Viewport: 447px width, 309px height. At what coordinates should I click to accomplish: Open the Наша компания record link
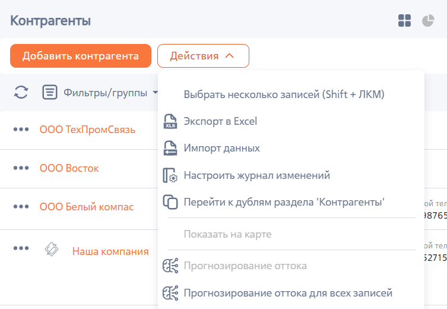(x=110, y=251)
